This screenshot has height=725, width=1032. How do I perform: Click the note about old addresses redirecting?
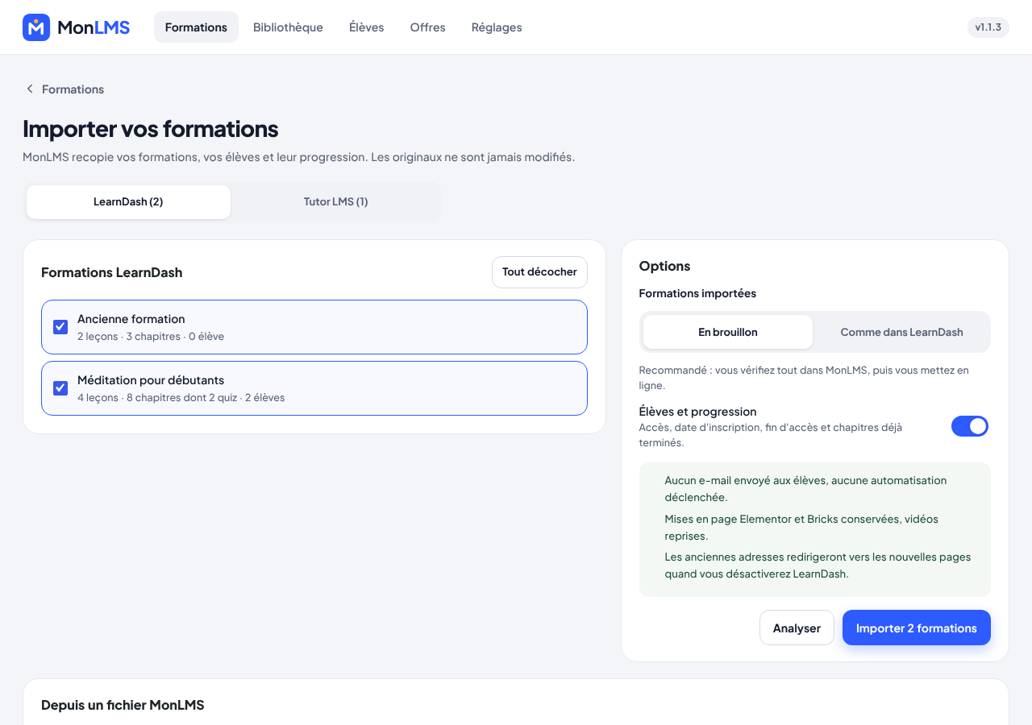[x=818, y=565]
